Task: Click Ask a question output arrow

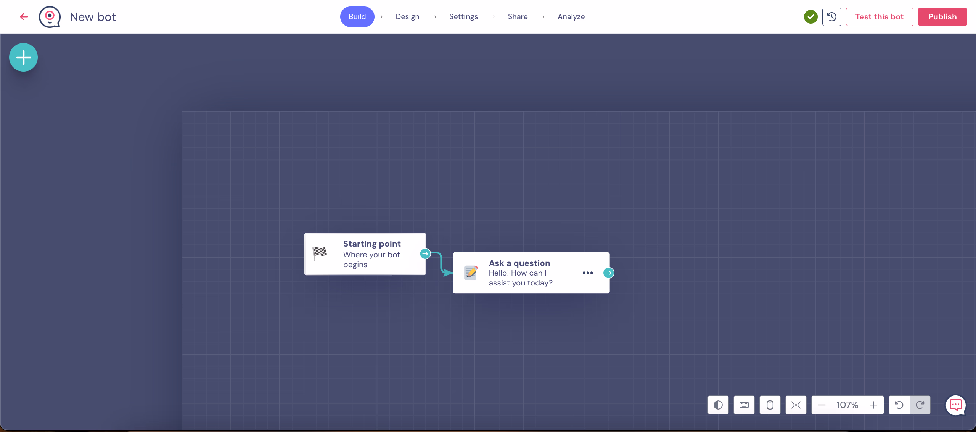Action: [x=608, y=273]
